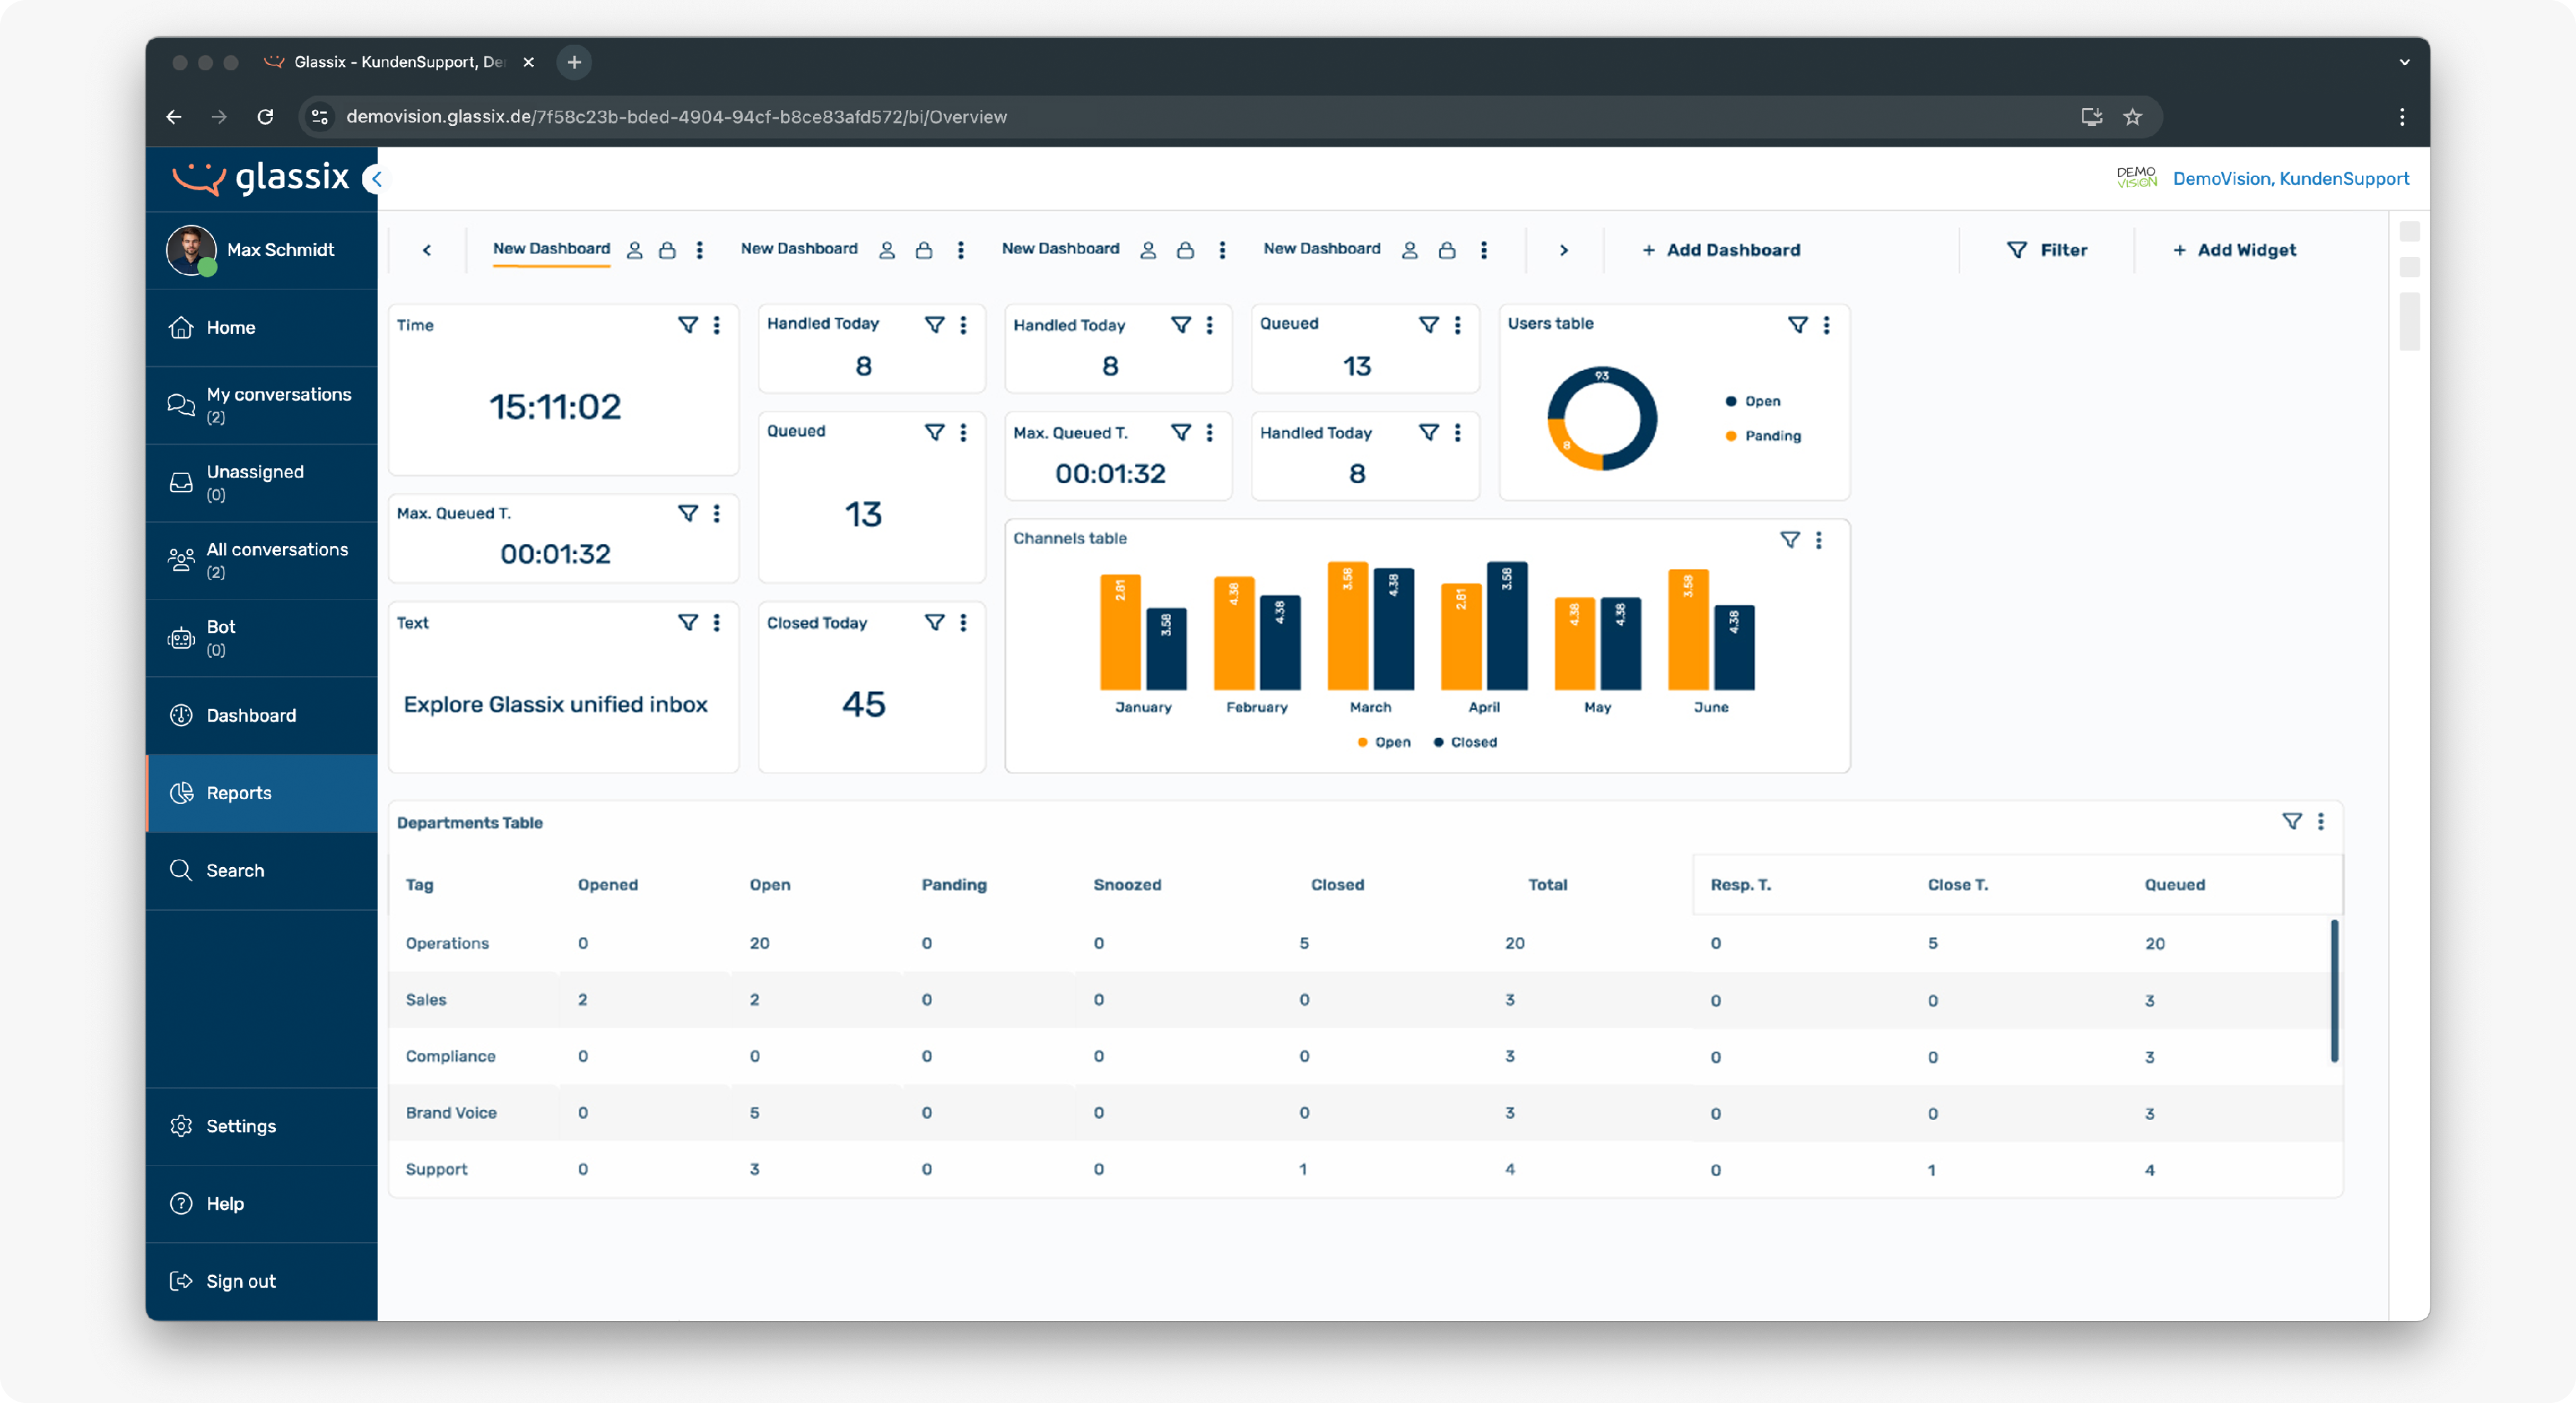The height and width of the screenshot is (1403, 2576).
Task: Open Search in sidebar
Action: point(261,870)
